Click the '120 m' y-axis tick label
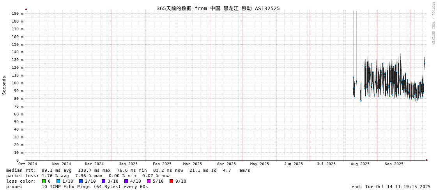437x192 pixels. (18, 68)
